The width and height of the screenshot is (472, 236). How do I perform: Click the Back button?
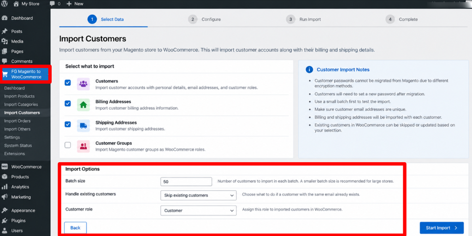coord(75,228)
